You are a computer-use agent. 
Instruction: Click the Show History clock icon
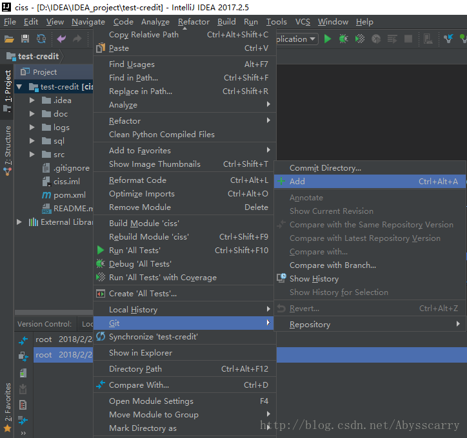(281, 278)
